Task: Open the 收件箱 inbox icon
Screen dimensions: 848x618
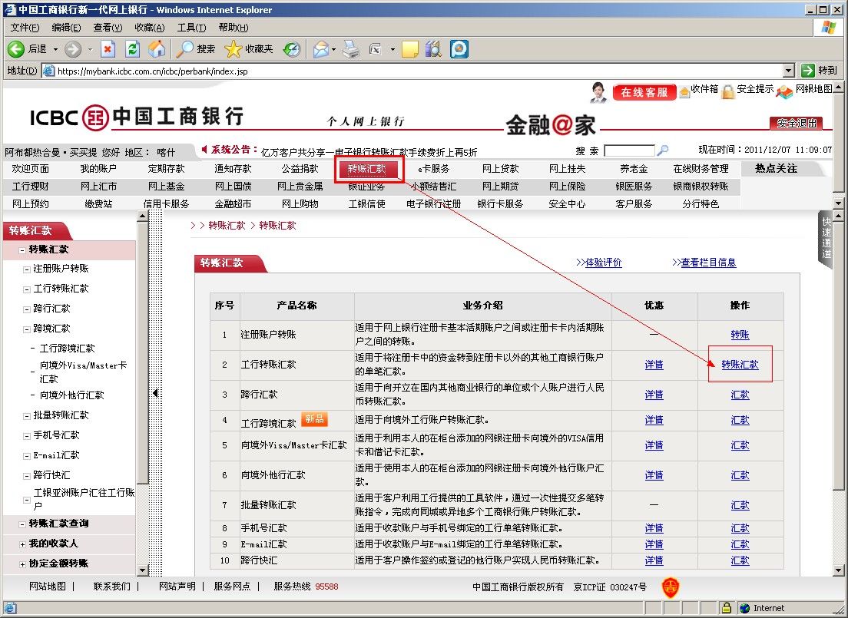Action: point(684,92)
